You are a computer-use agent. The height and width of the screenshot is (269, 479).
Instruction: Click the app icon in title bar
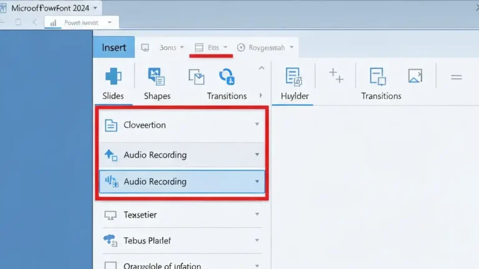click(3, 8)
